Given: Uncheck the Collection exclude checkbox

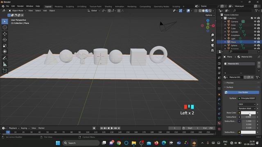Looking at the screenshot, I should (x=252, y=18).
